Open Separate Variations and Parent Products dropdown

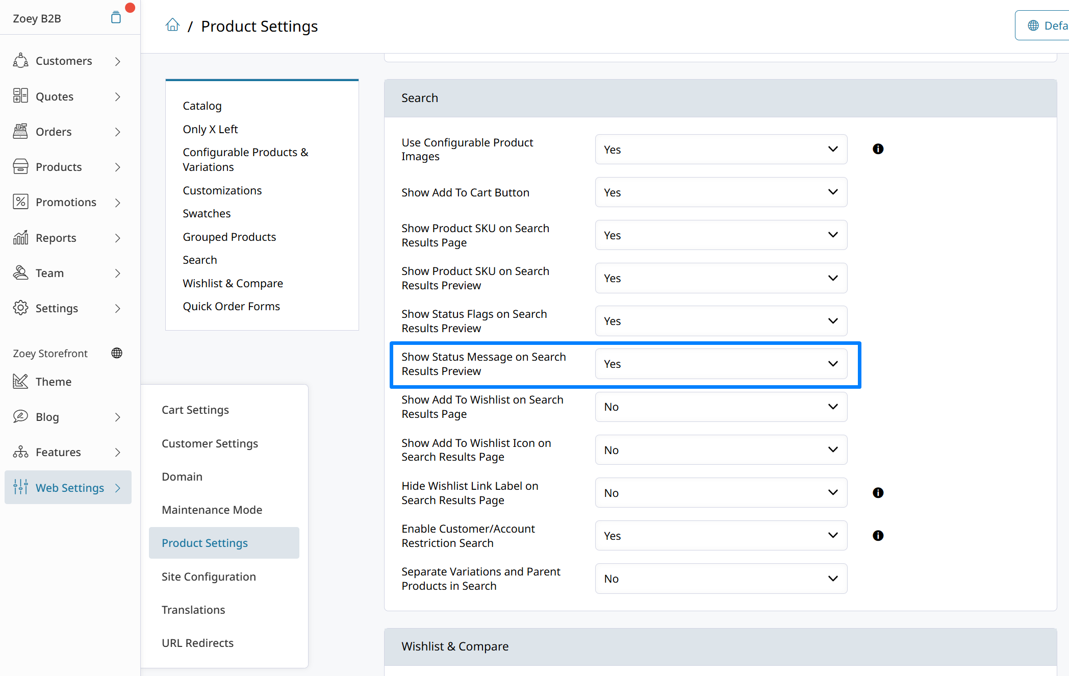pos(721,579)
